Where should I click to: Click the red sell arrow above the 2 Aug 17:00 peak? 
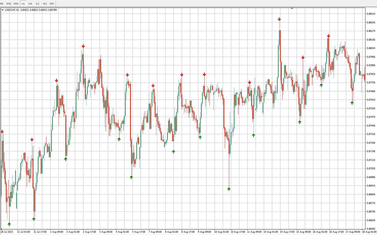point(83,46)
